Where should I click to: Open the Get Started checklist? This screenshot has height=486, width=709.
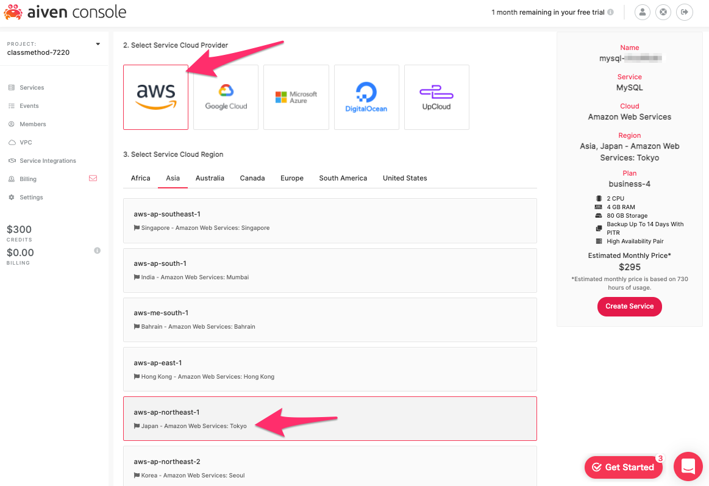coord(623,466)
